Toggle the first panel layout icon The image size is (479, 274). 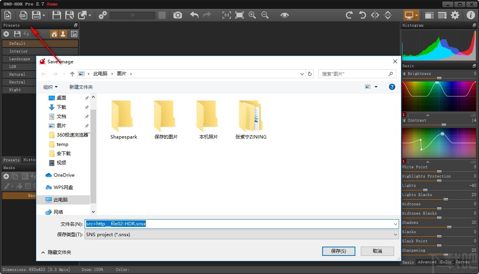(429, 15)
